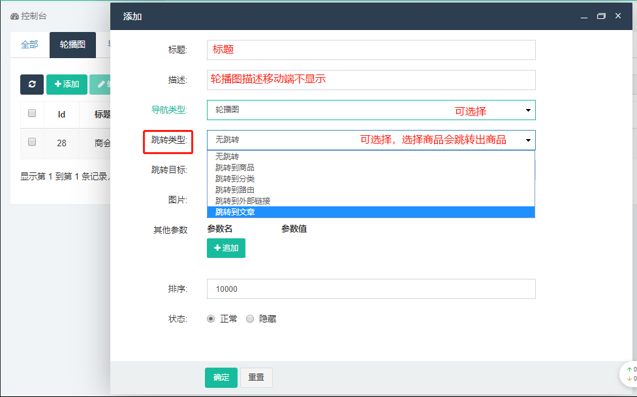Toggle the select-all header checkbox
The width and height of the screenshot is (637, 397).
[x=32, y=114]
